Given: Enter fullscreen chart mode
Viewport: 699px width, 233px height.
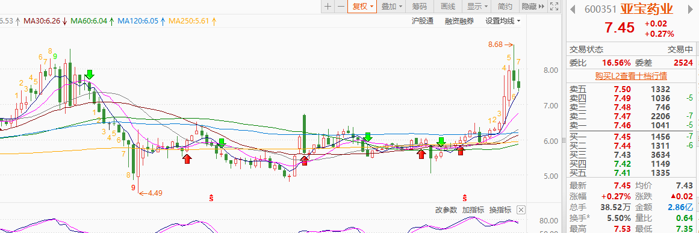Looking at the screenshot, I should 554,6.
